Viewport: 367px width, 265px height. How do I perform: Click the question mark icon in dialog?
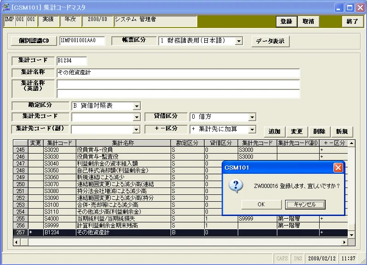click(x=236, y=186)
